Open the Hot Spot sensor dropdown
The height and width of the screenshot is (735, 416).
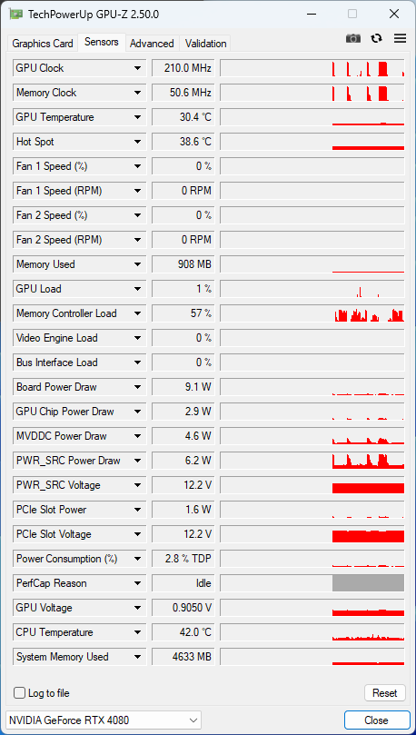[x=137, y=142]
